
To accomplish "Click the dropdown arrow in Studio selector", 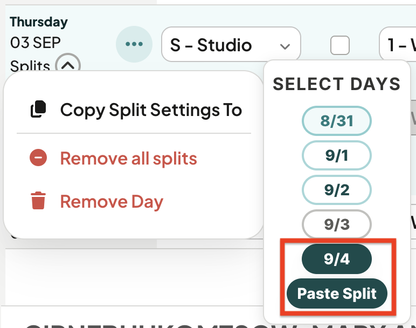I will pos(285,46).
